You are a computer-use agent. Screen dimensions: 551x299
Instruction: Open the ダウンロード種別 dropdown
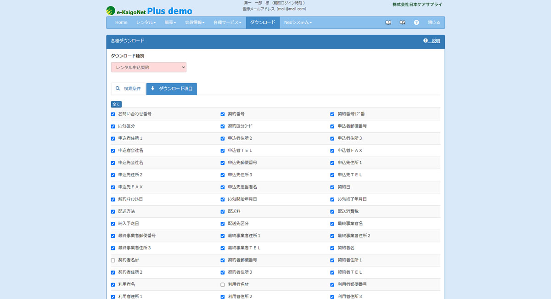149,68
